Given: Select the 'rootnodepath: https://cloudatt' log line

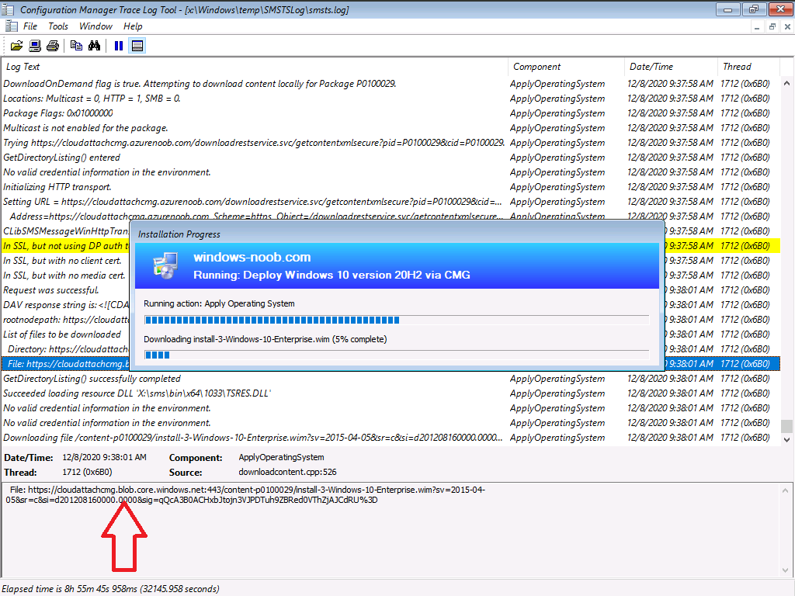Looking at the screenshot, I should pyautogui.click(x=66, y=320).
